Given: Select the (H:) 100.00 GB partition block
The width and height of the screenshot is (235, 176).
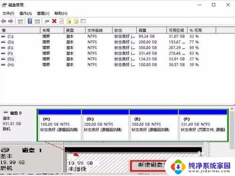Looking at the screenshot, I should (60, 125).
